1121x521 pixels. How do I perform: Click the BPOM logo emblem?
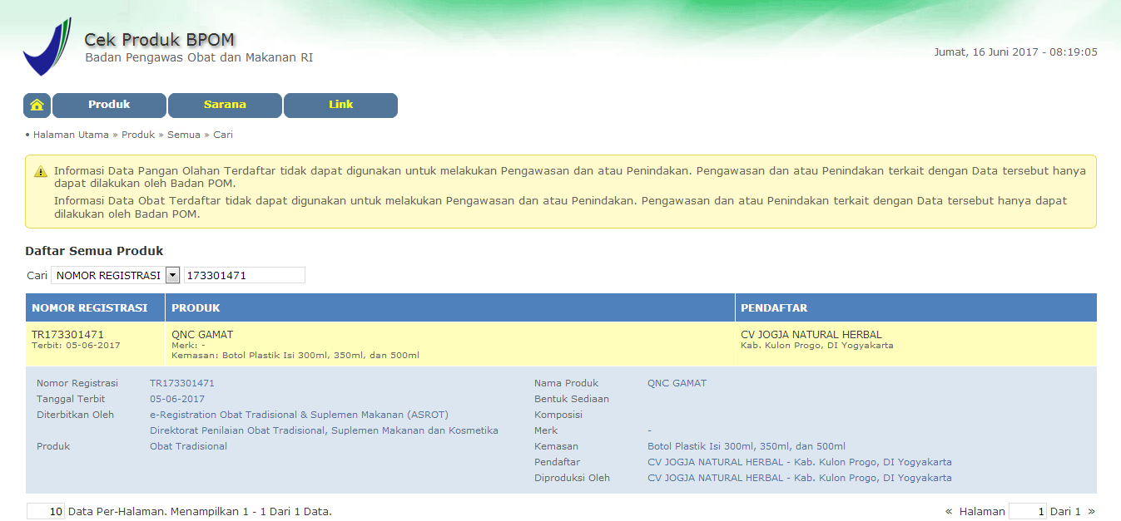[x=47, y=47]
